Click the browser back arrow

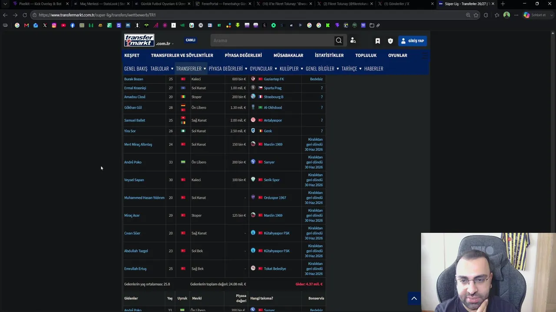coord(5,15)
